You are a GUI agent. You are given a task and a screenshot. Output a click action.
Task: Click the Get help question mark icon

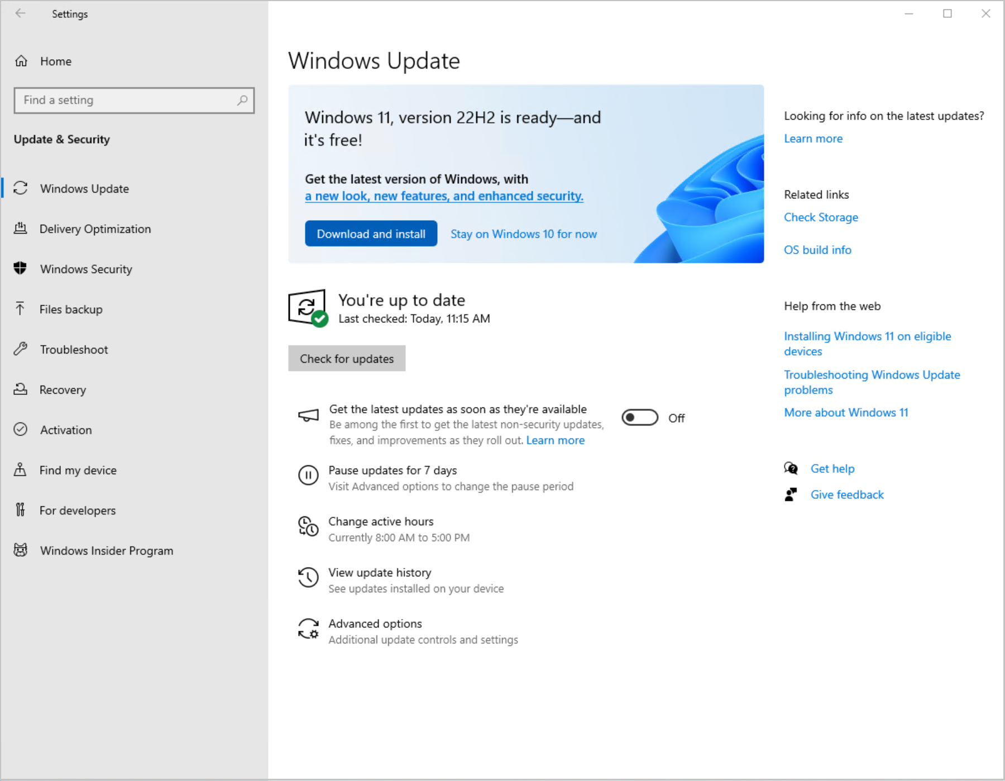[x=791, y=468]
